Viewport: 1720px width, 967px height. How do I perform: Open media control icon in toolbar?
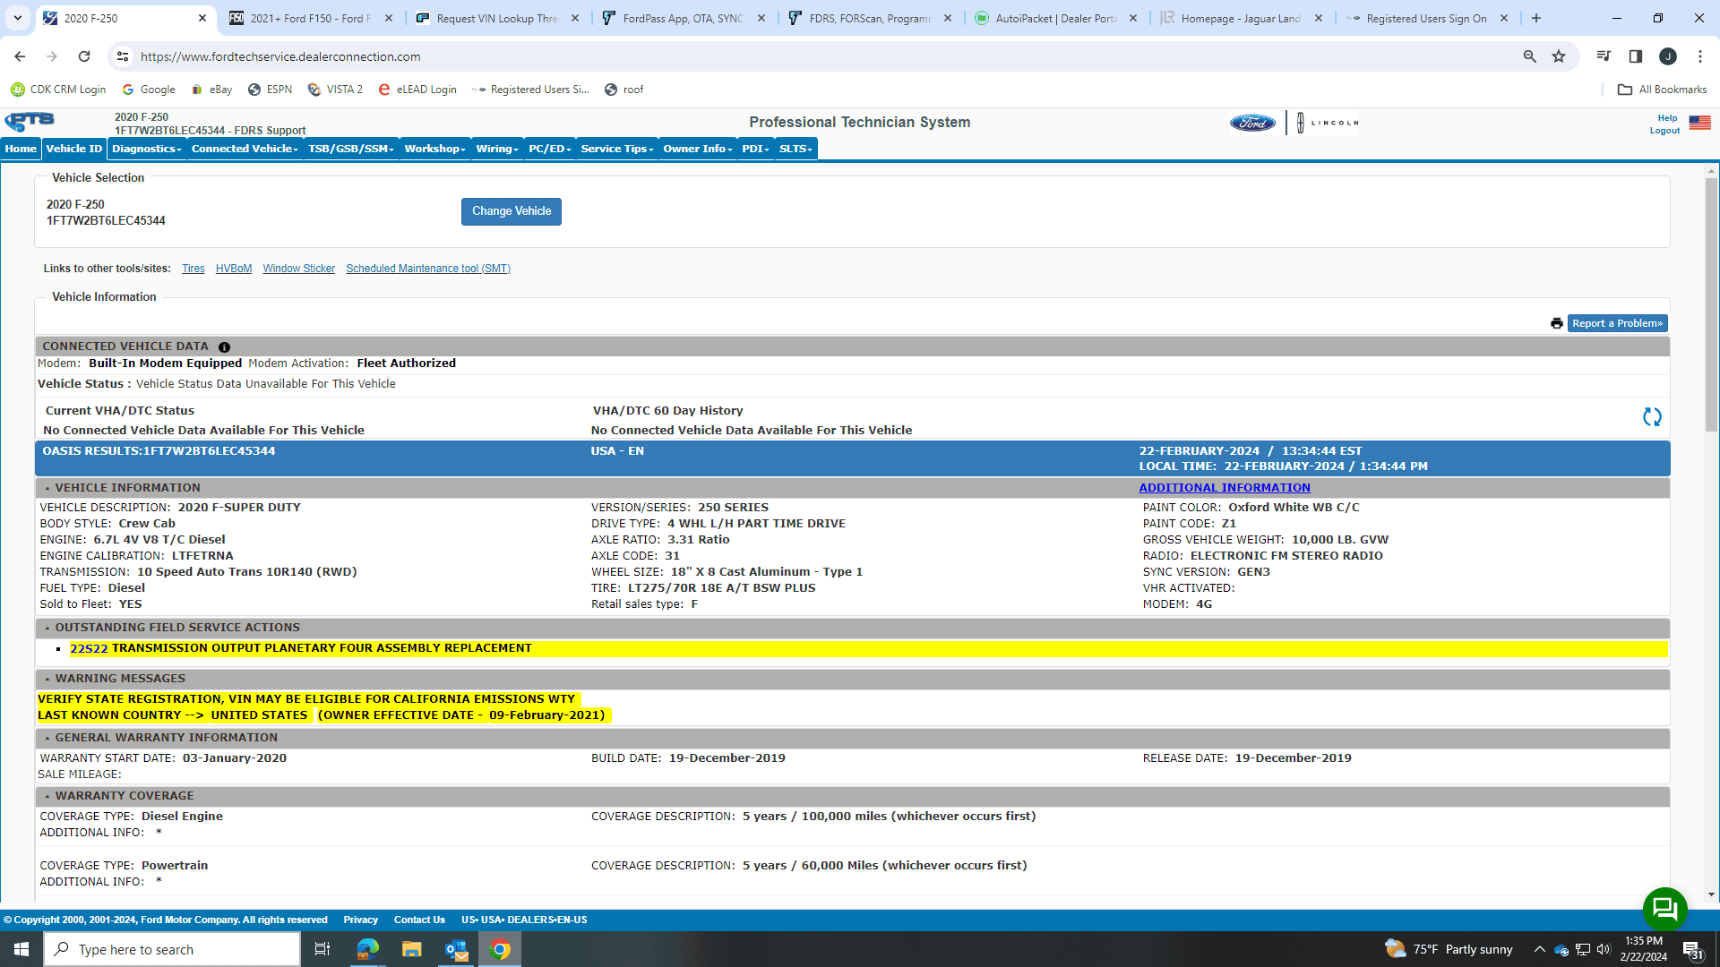pos(1604,56)
